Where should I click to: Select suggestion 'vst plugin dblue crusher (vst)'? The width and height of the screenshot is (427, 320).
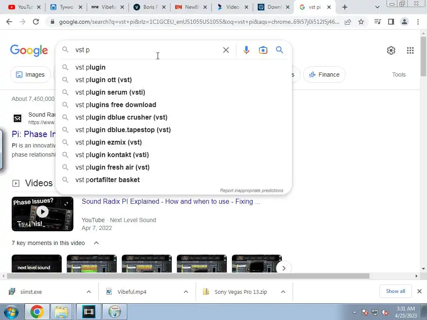coord(173,117)
